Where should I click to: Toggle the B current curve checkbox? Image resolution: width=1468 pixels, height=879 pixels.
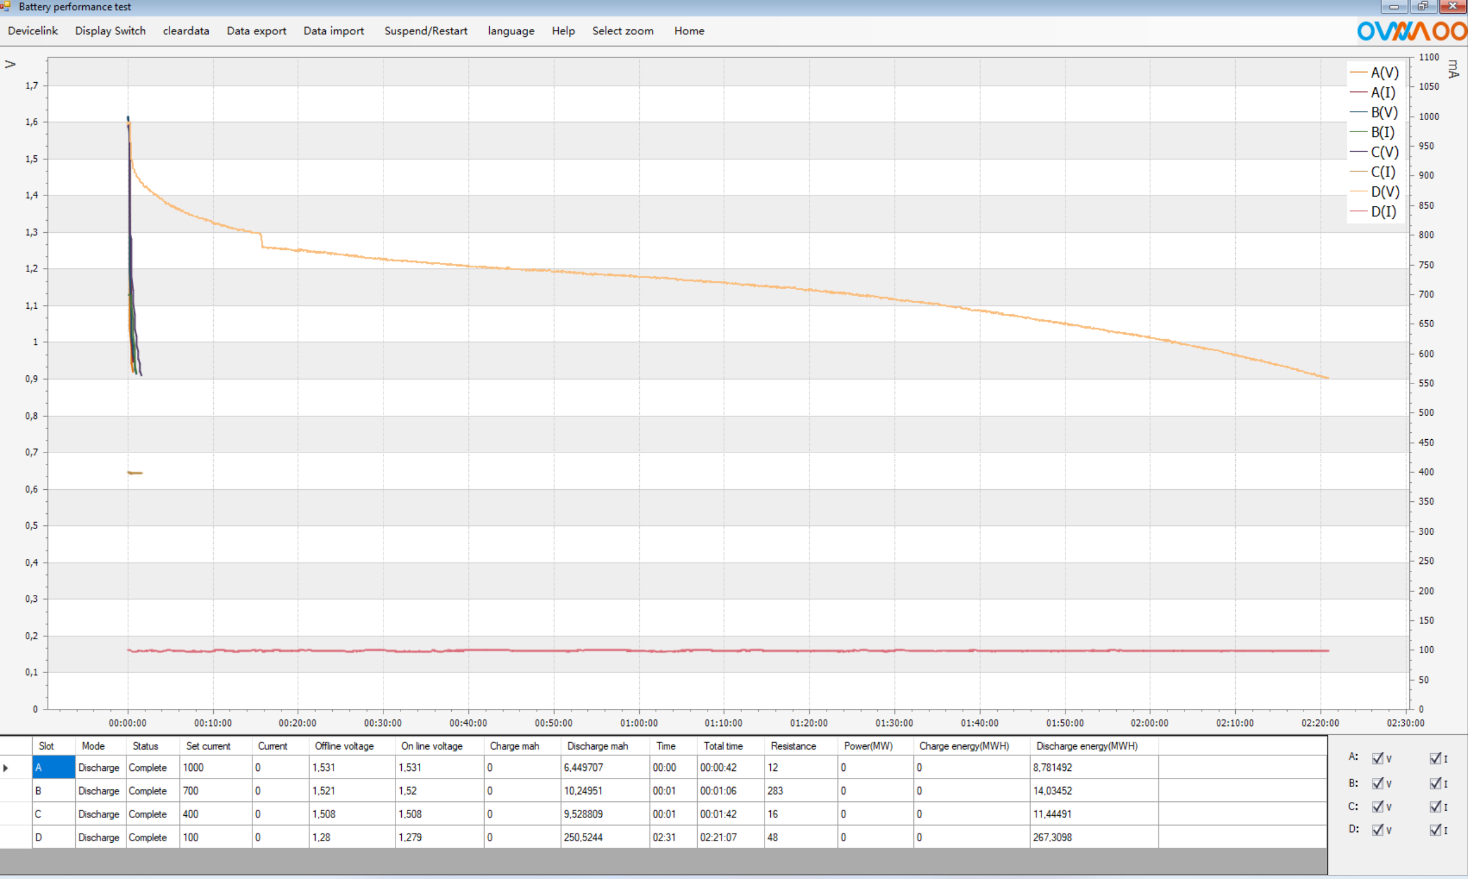tap(1435, 784)
